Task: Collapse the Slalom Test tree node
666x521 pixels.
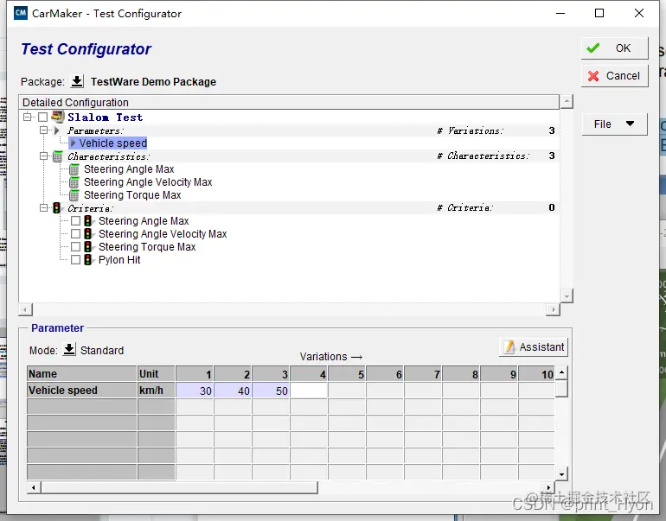Action: tap(27, 117)
